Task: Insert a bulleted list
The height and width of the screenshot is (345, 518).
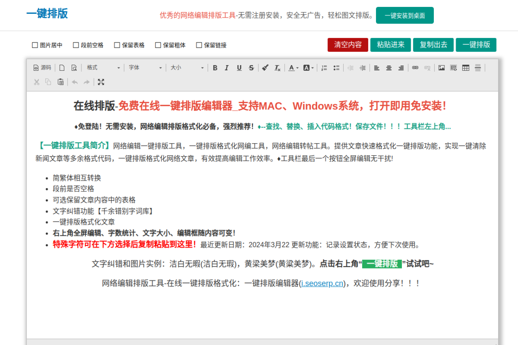Action: (x=336, y=68)
